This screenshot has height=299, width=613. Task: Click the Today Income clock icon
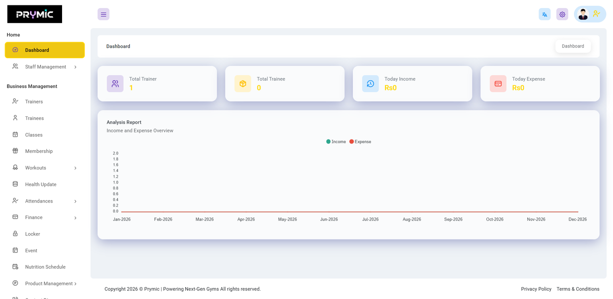click(370, 83)
